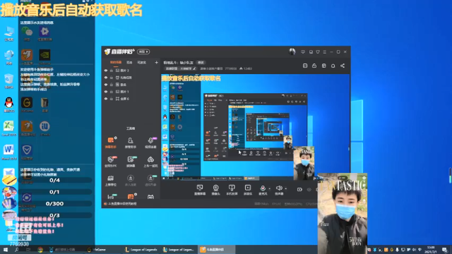Click the record camera icon beside the speaker
Viewport: 452px width, 254px height.
coord(299,190)
